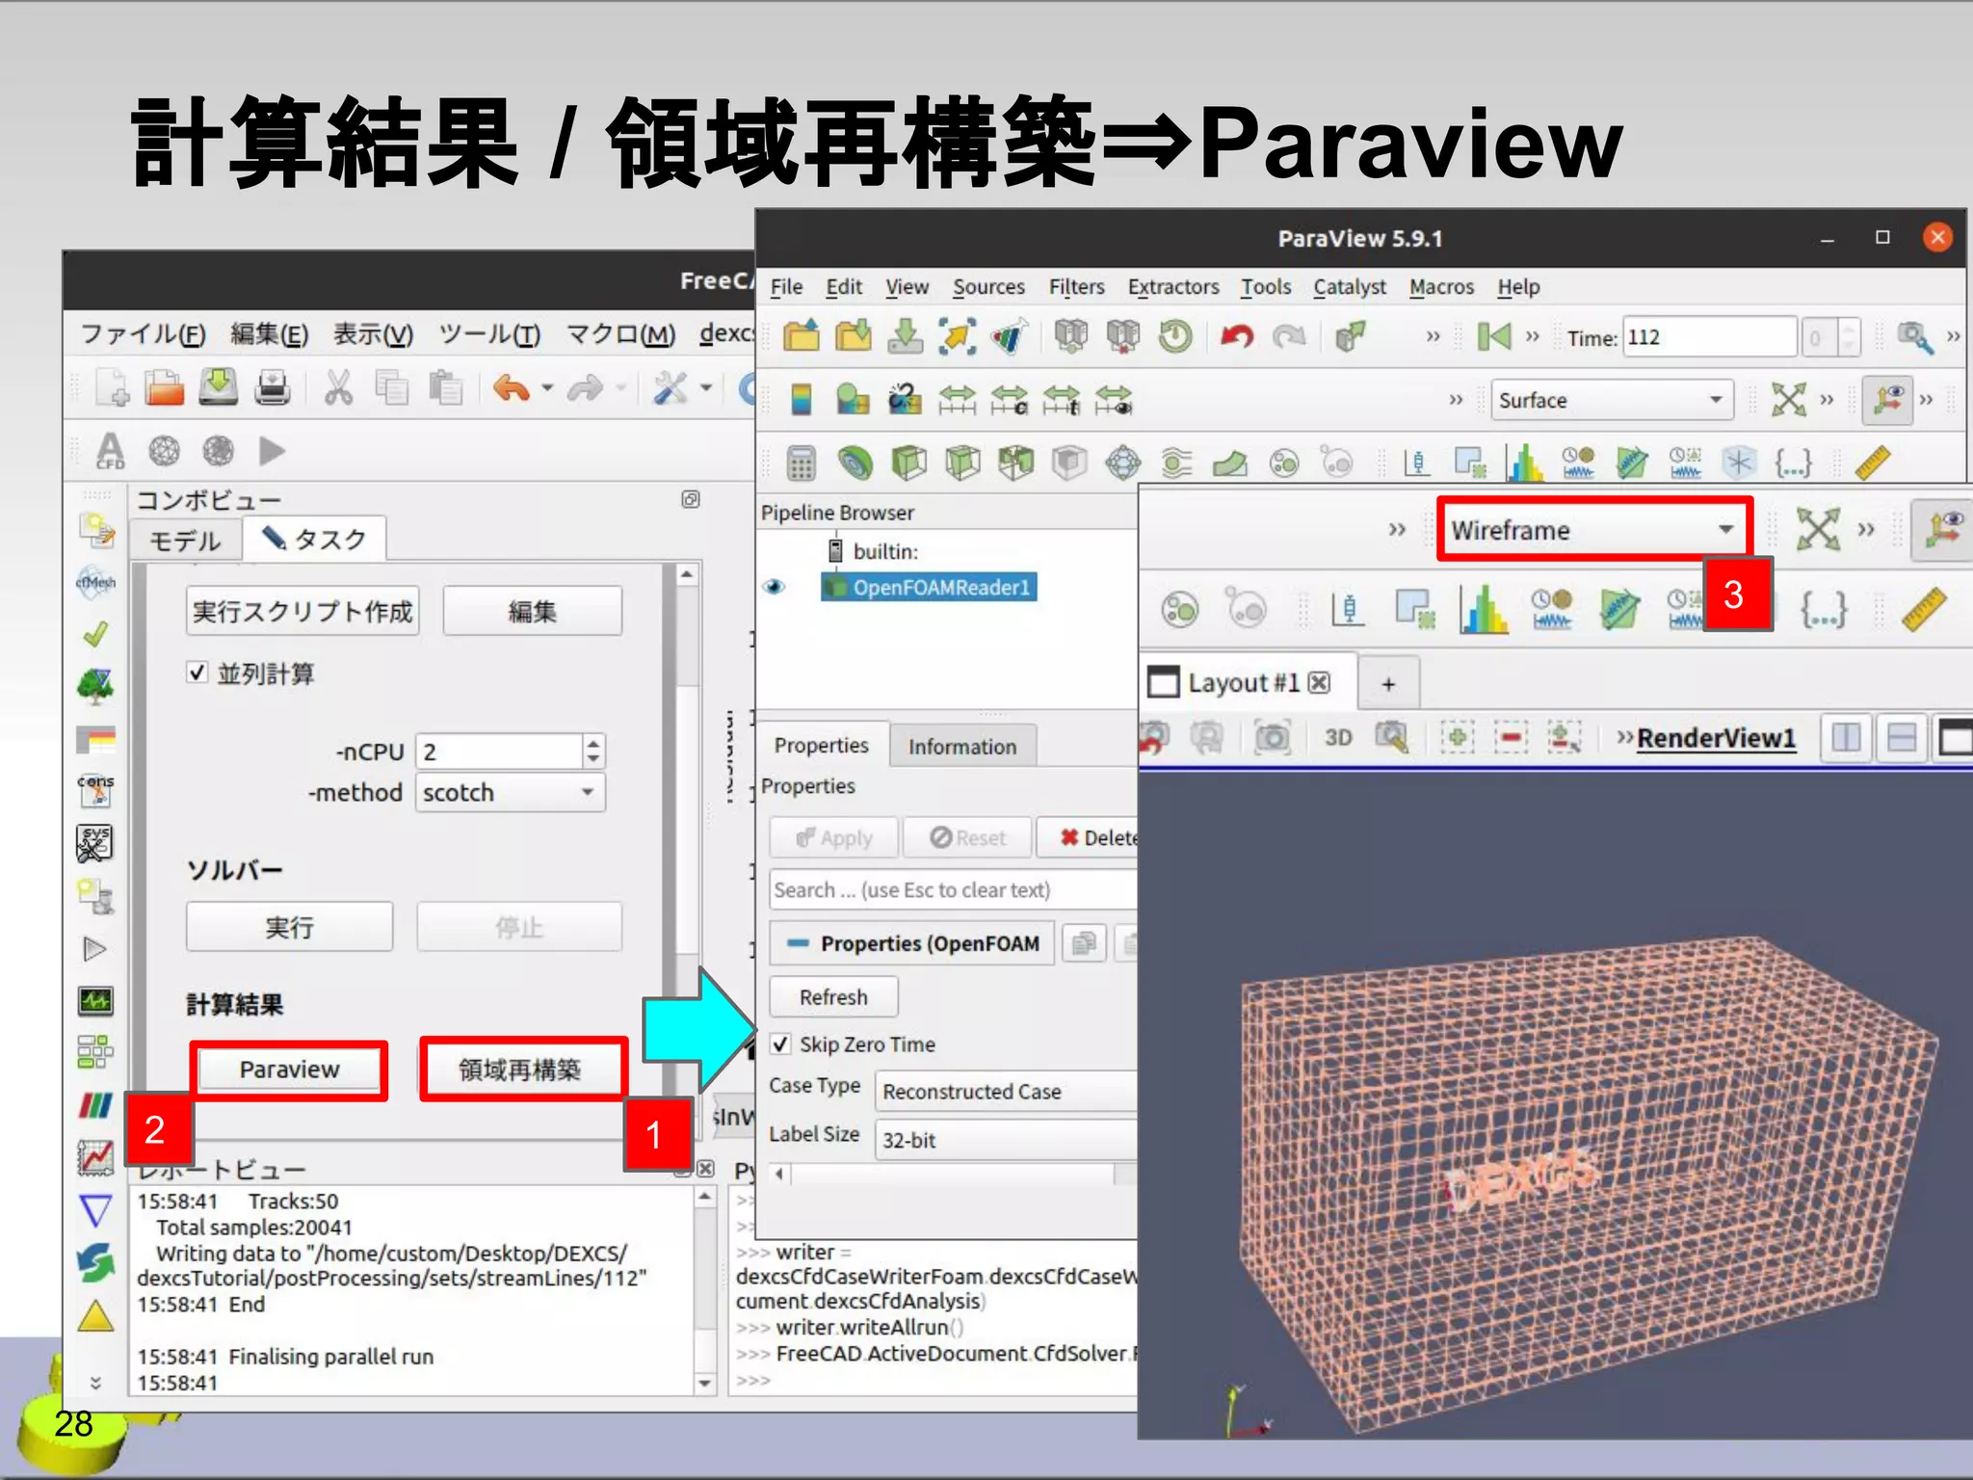Click the ParaView Redo icon
Image resolution: width=1973 pixels, height=1480 pixels.
pos(1289,336)
